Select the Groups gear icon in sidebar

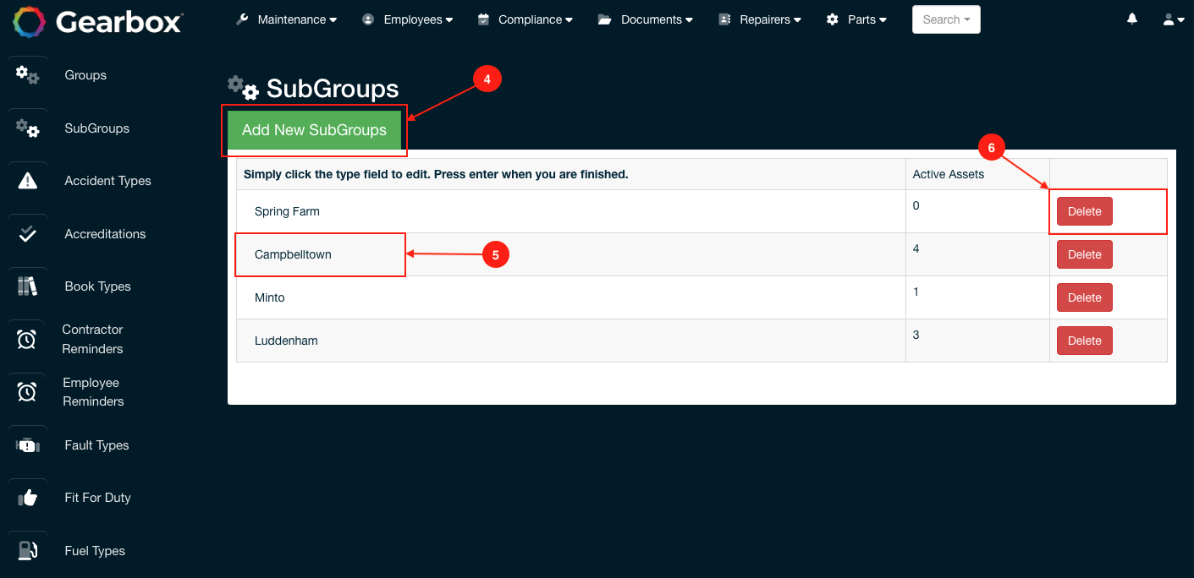27,75
